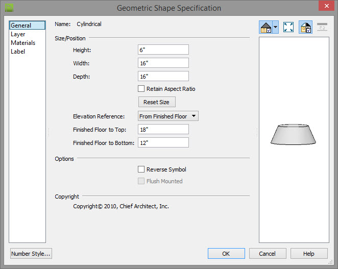Viewport: 338px width, 269px height.
Task: Click the Height input field
Action: (163, 50)
